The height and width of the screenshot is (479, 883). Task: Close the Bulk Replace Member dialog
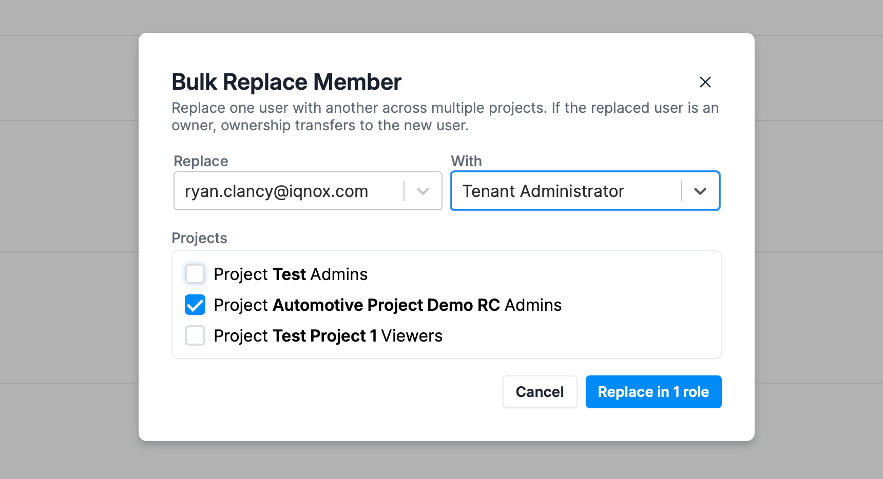(x=705, y=82)
